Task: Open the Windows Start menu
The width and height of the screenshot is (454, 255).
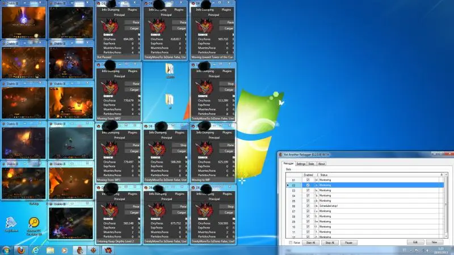Action: (x=6, y=250)
